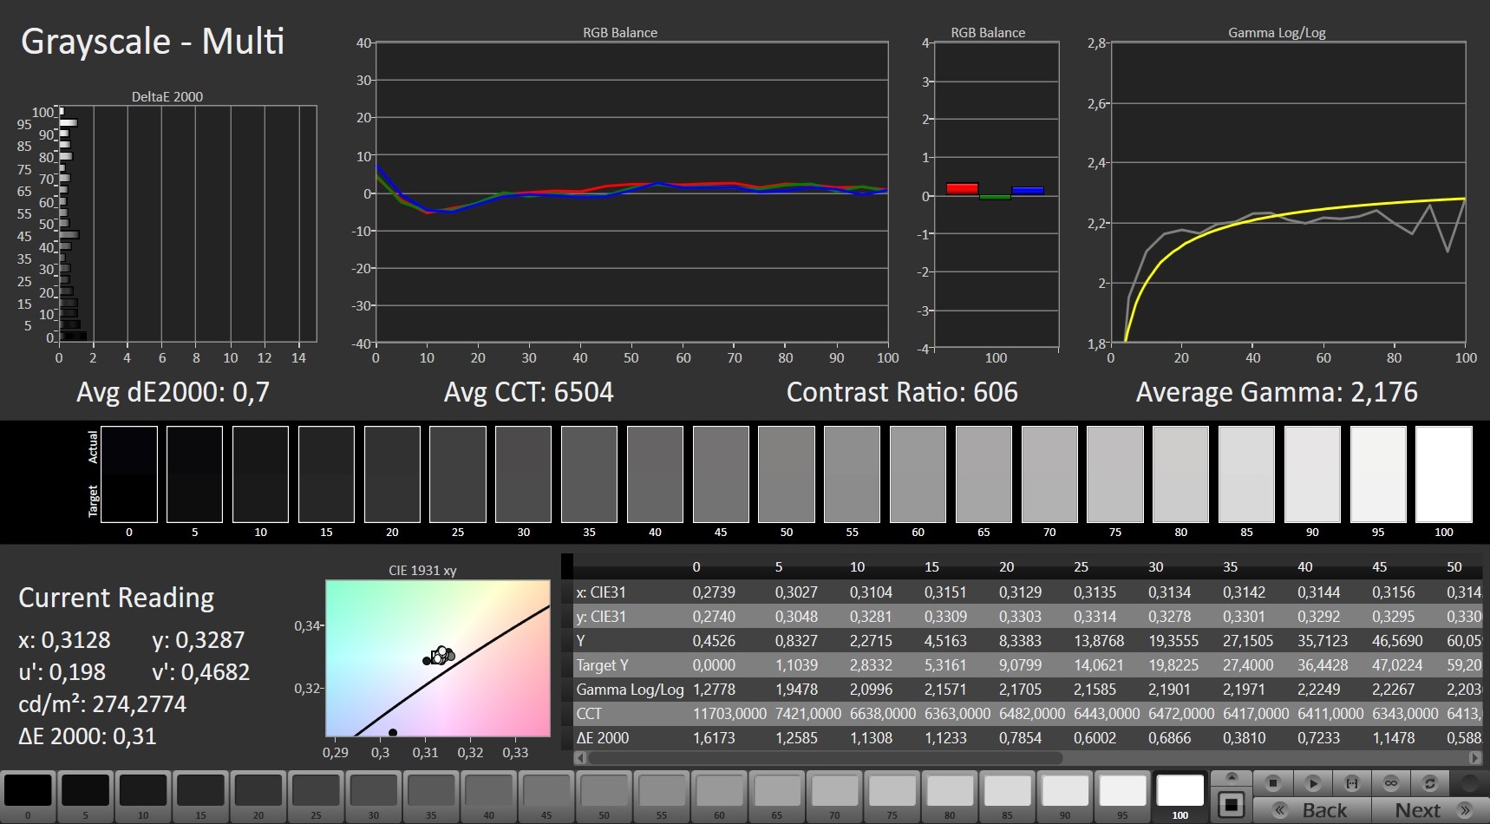Expand the panel with the up arrow above the pattern icon
This screenshot has height=824, width=1490.
pyautogui.click(x=1231, y=778)
